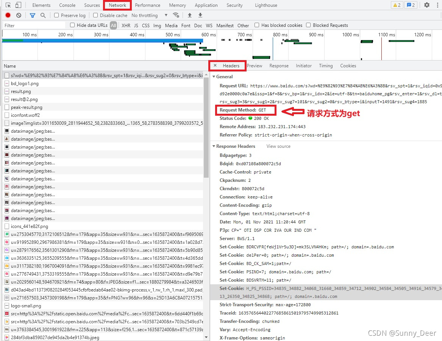Viewport: 442px width, 341px height.
Task: Select the logo-small.png request
Action: pos(103,305)
